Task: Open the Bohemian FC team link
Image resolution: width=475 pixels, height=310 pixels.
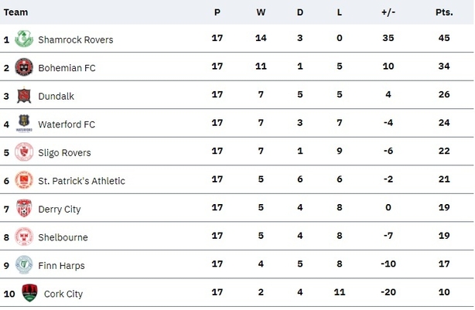Action: click(67, 68)
